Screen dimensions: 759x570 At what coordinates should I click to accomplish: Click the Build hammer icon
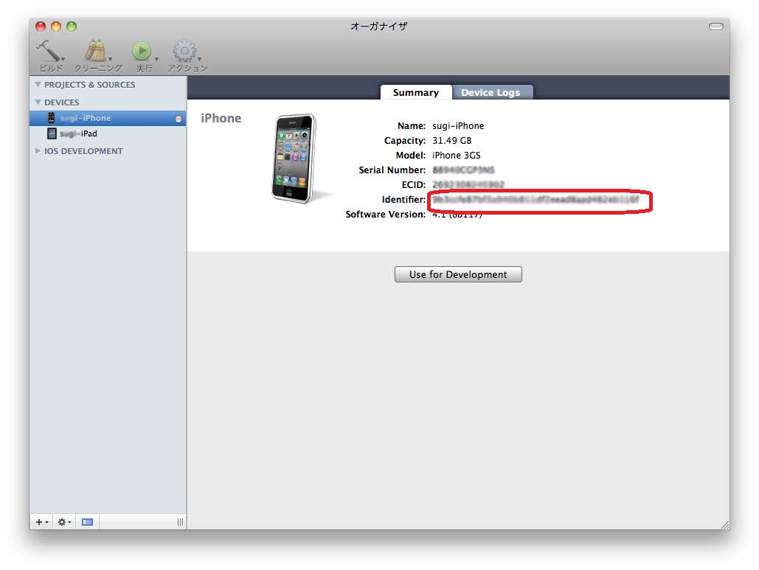pos(49,52)
